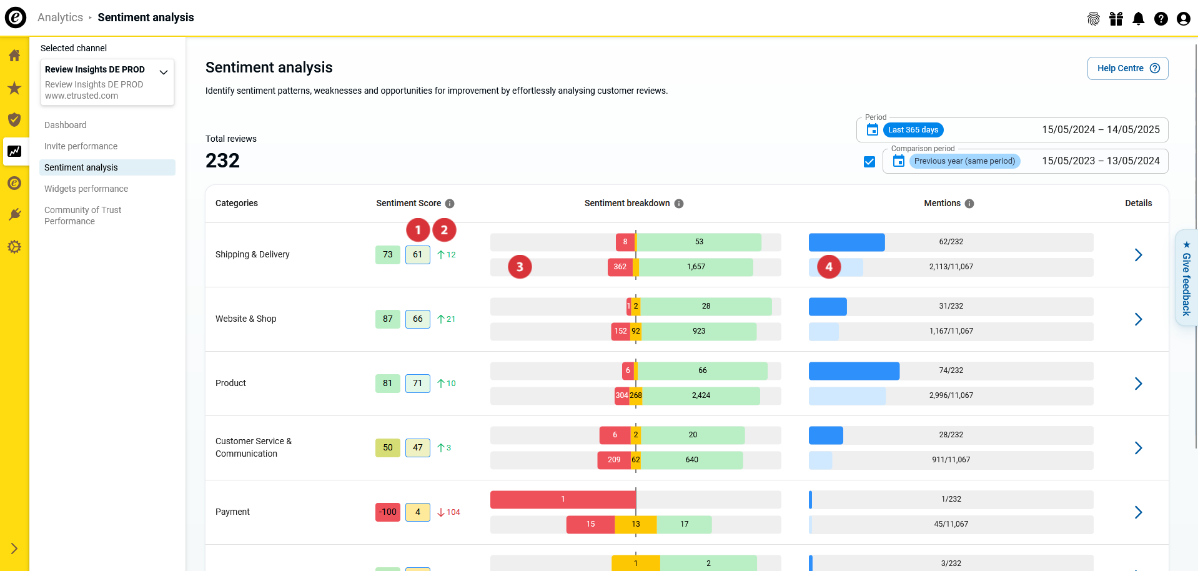Open the user account icon
This screenshot has height=571, width=1198.
[1184, 19]
